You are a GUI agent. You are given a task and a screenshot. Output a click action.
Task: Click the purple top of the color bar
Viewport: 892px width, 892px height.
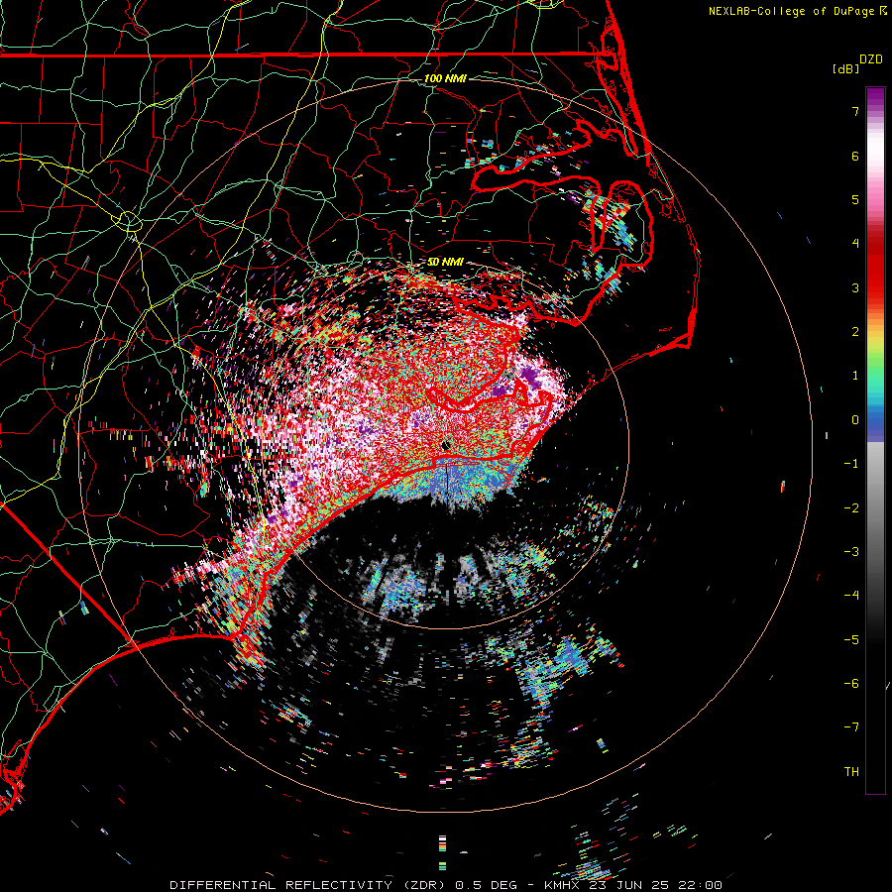coord(875,98)
